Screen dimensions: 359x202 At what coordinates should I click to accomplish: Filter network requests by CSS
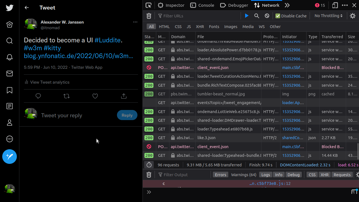click(178, 27)
